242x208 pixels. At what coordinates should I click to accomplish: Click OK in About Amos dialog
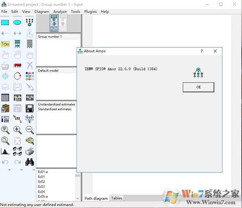click(x=198, y=87)
